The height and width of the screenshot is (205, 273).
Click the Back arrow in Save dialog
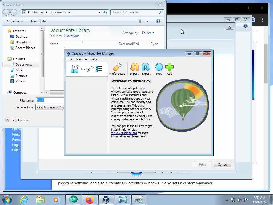[6, 12]
